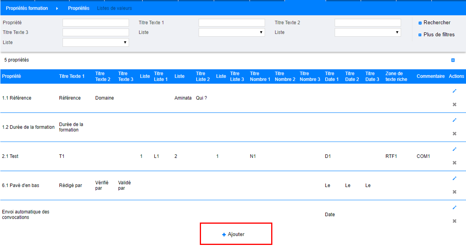Click the Rechercher button
Image resolution: width=466 pixels, height=248 pixels.
[437, 23]
